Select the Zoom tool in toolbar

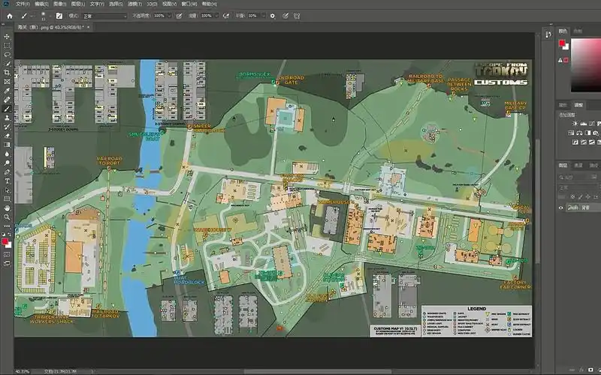(7, 217)
